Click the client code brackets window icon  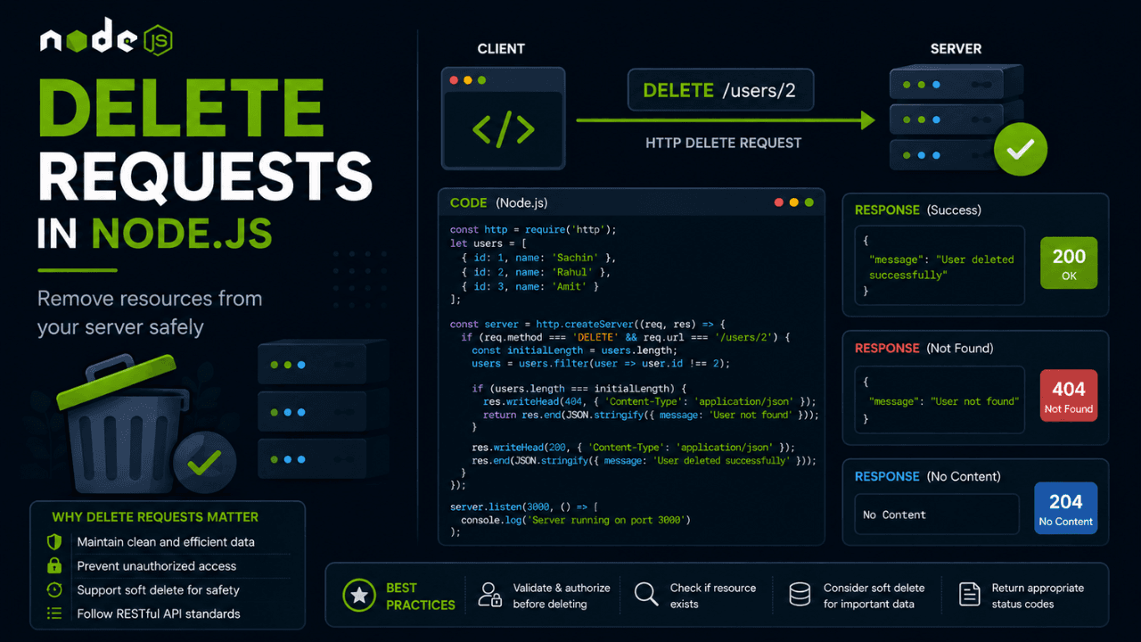click(504, 119)
